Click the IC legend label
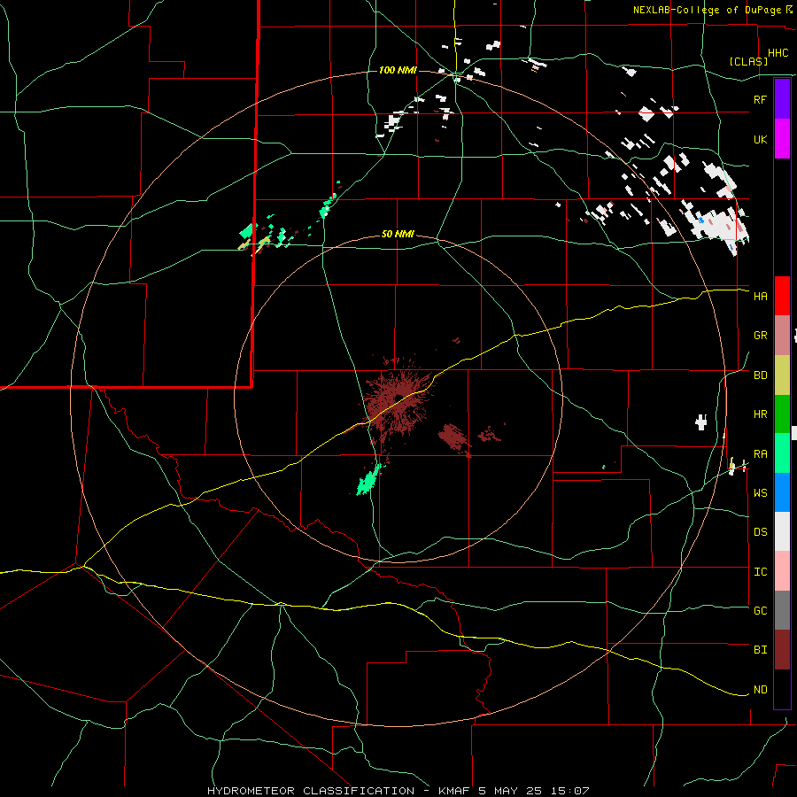Viewport: 797px width, 797px height. 760,572
